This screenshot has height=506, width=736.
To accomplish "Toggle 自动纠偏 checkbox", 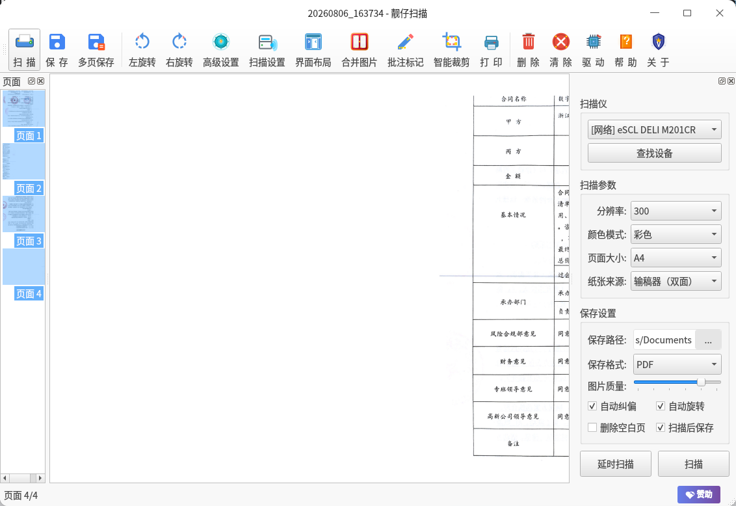I will [612, 406].
